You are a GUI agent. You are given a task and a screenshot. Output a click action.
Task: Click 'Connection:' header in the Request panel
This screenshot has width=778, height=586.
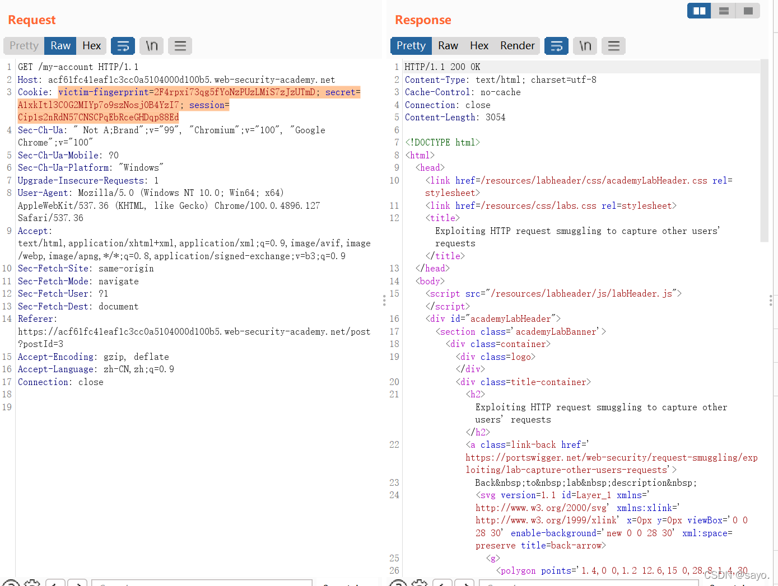pos(45,382)
